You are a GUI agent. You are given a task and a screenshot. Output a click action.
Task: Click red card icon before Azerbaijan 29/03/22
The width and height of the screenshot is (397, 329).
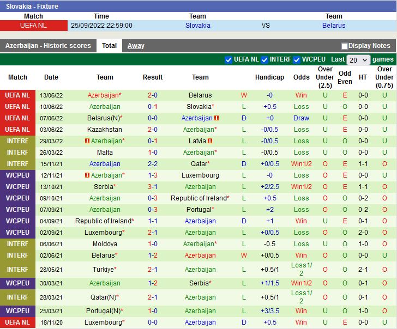tap(87, 141)
